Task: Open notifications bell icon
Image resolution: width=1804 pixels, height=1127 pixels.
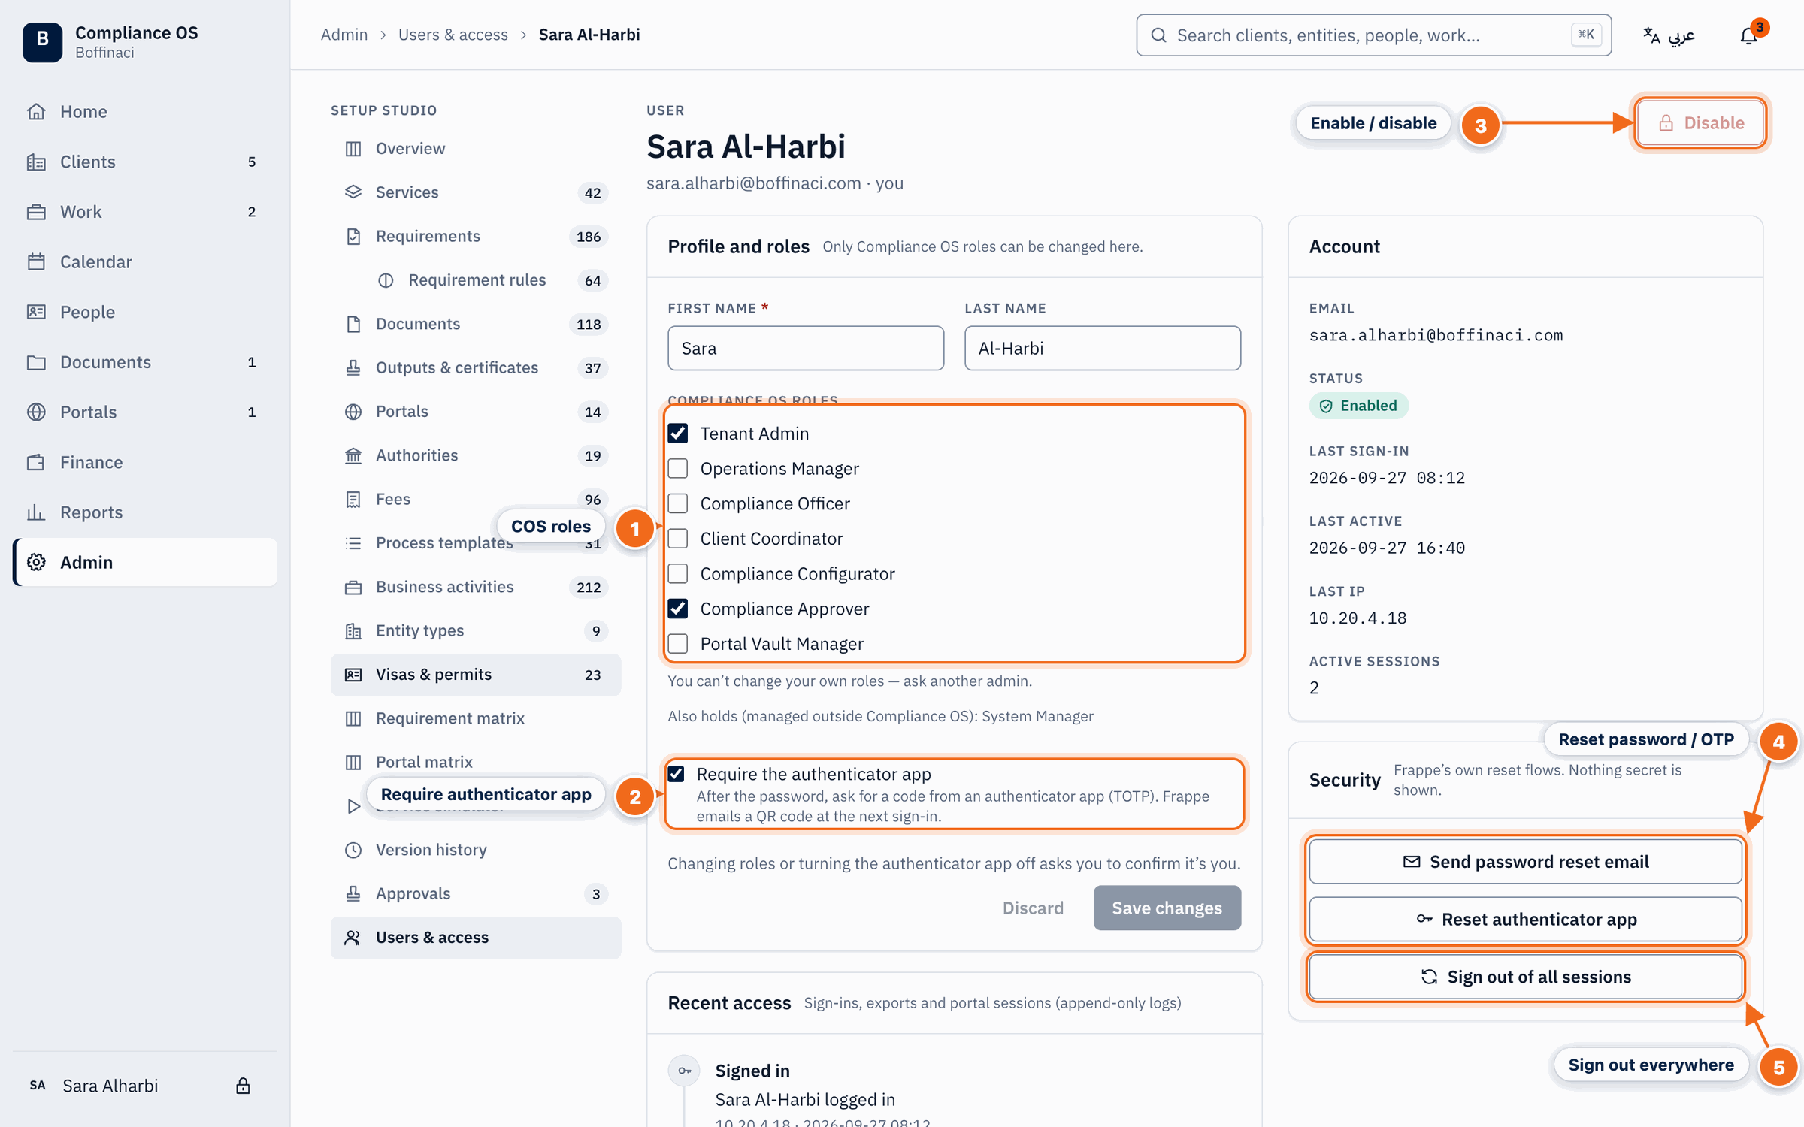Action: pyautogui.click(x=1748, y=35)
